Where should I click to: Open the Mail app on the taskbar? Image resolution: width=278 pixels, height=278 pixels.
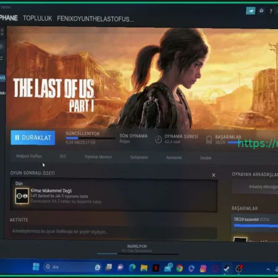pos(168,267)
